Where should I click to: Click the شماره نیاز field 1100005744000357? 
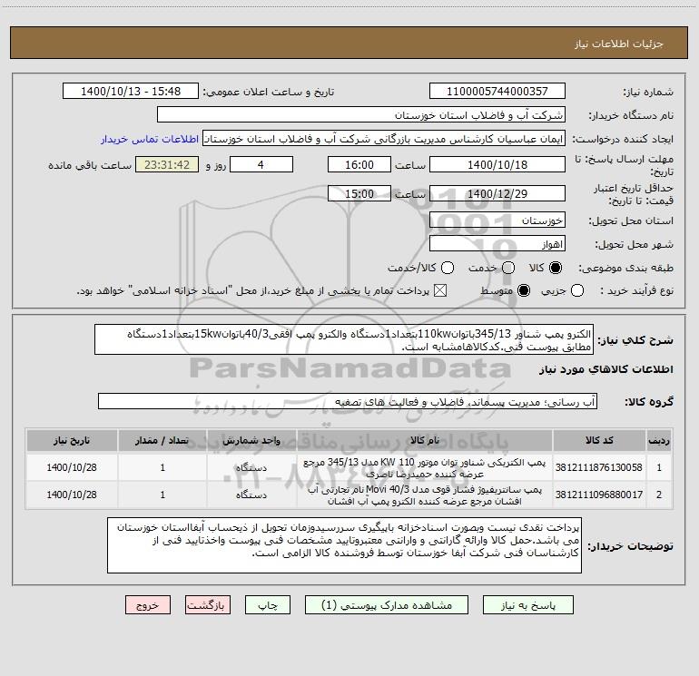coord(497,92)
